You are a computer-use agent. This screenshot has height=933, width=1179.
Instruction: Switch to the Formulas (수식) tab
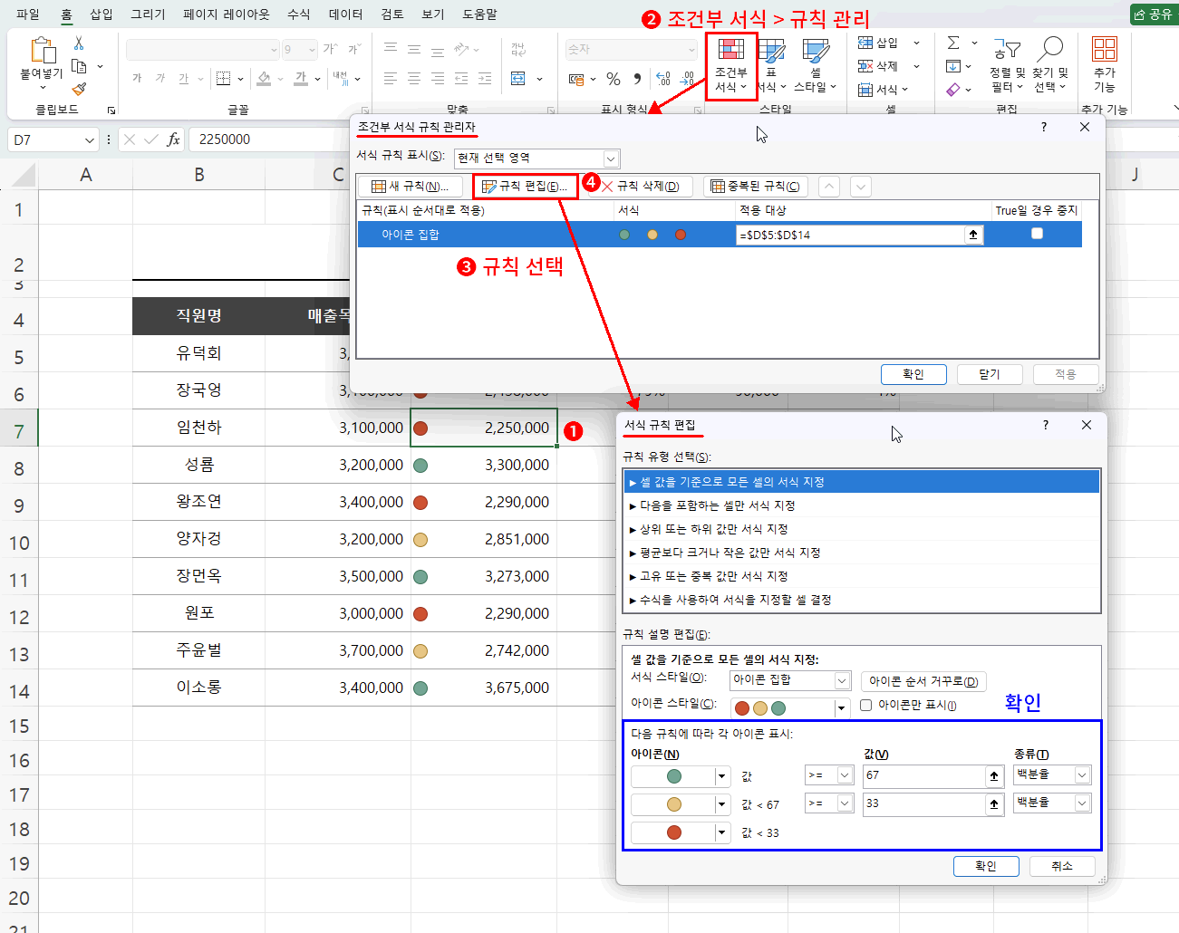point(298,14)
